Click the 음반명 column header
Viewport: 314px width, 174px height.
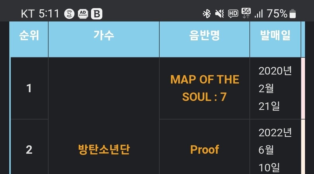204,36
